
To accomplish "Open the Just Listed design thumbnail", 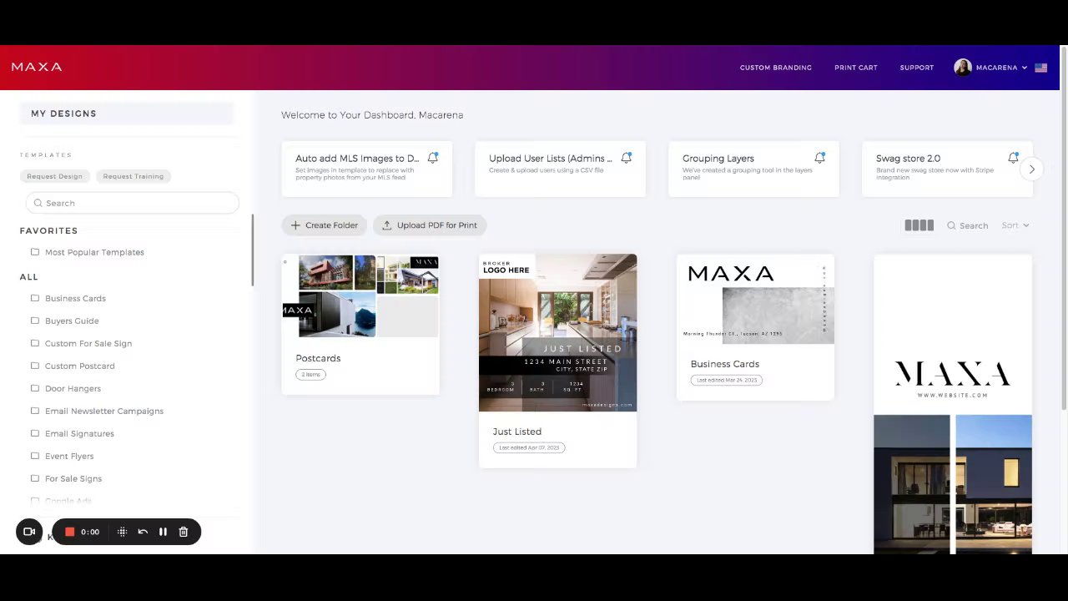I will (x=557, y=332).
